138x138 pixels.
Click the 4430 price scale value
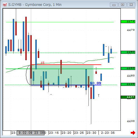tap(131, 121)
